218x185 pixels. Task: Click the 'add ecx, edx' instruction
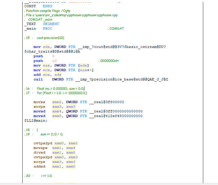[48, 75]
